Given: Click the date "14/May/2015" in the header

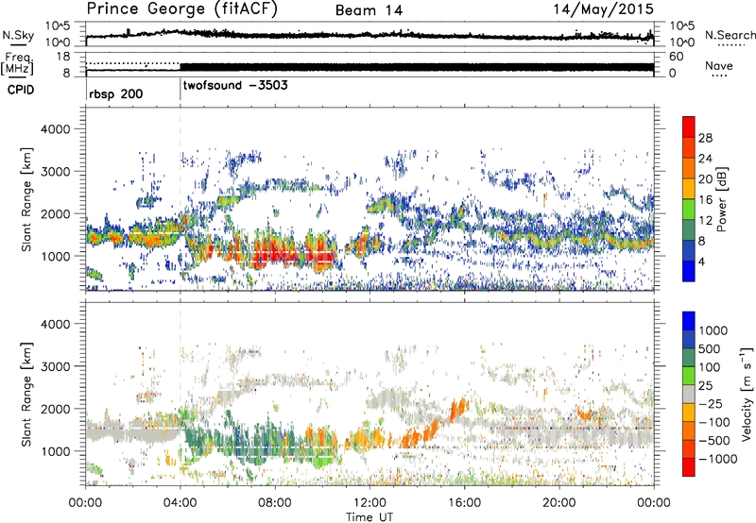Looking at the screenshot, I should pyautogui.click(x=603, y=9).
